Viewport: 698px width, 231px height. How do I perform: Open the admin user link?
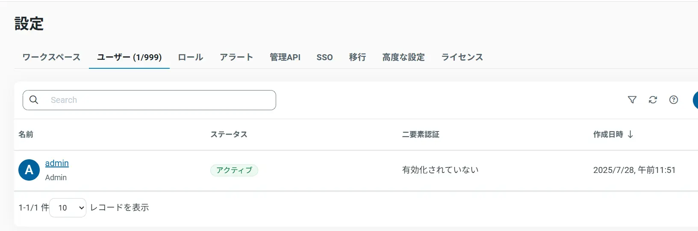point(57,163)
